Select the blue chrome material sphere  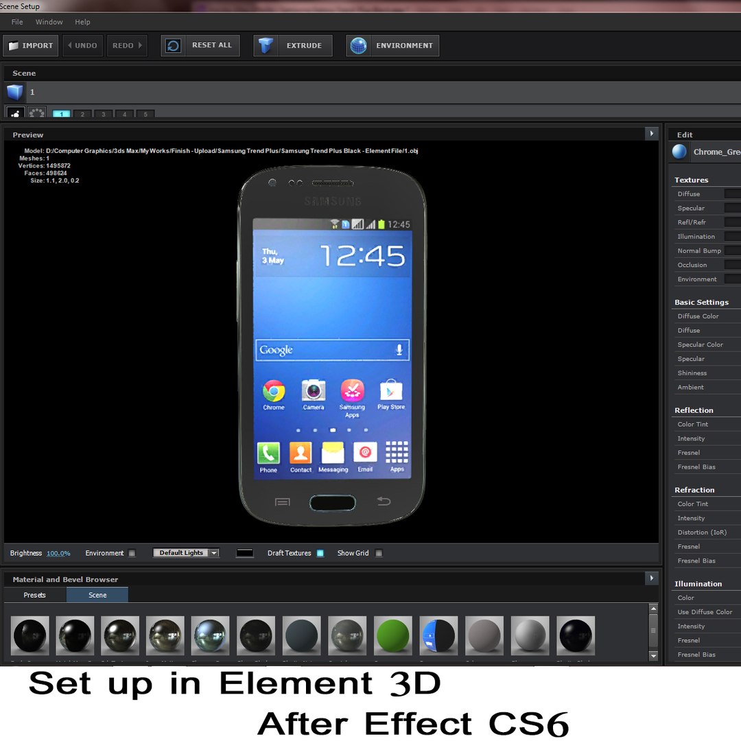[211, 635]
